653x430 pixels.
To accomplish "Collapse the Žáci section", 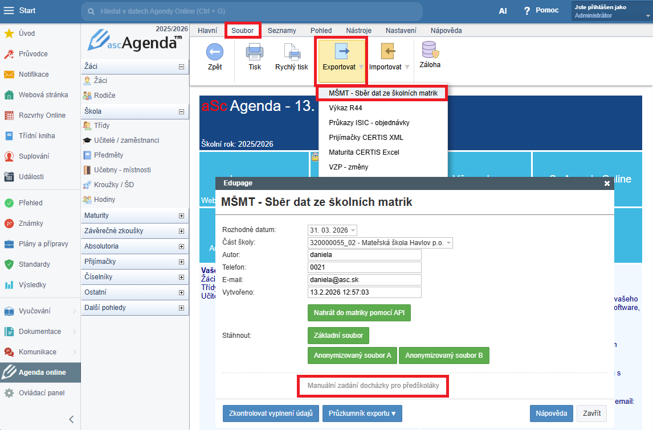I will click(x=181, y=67).
